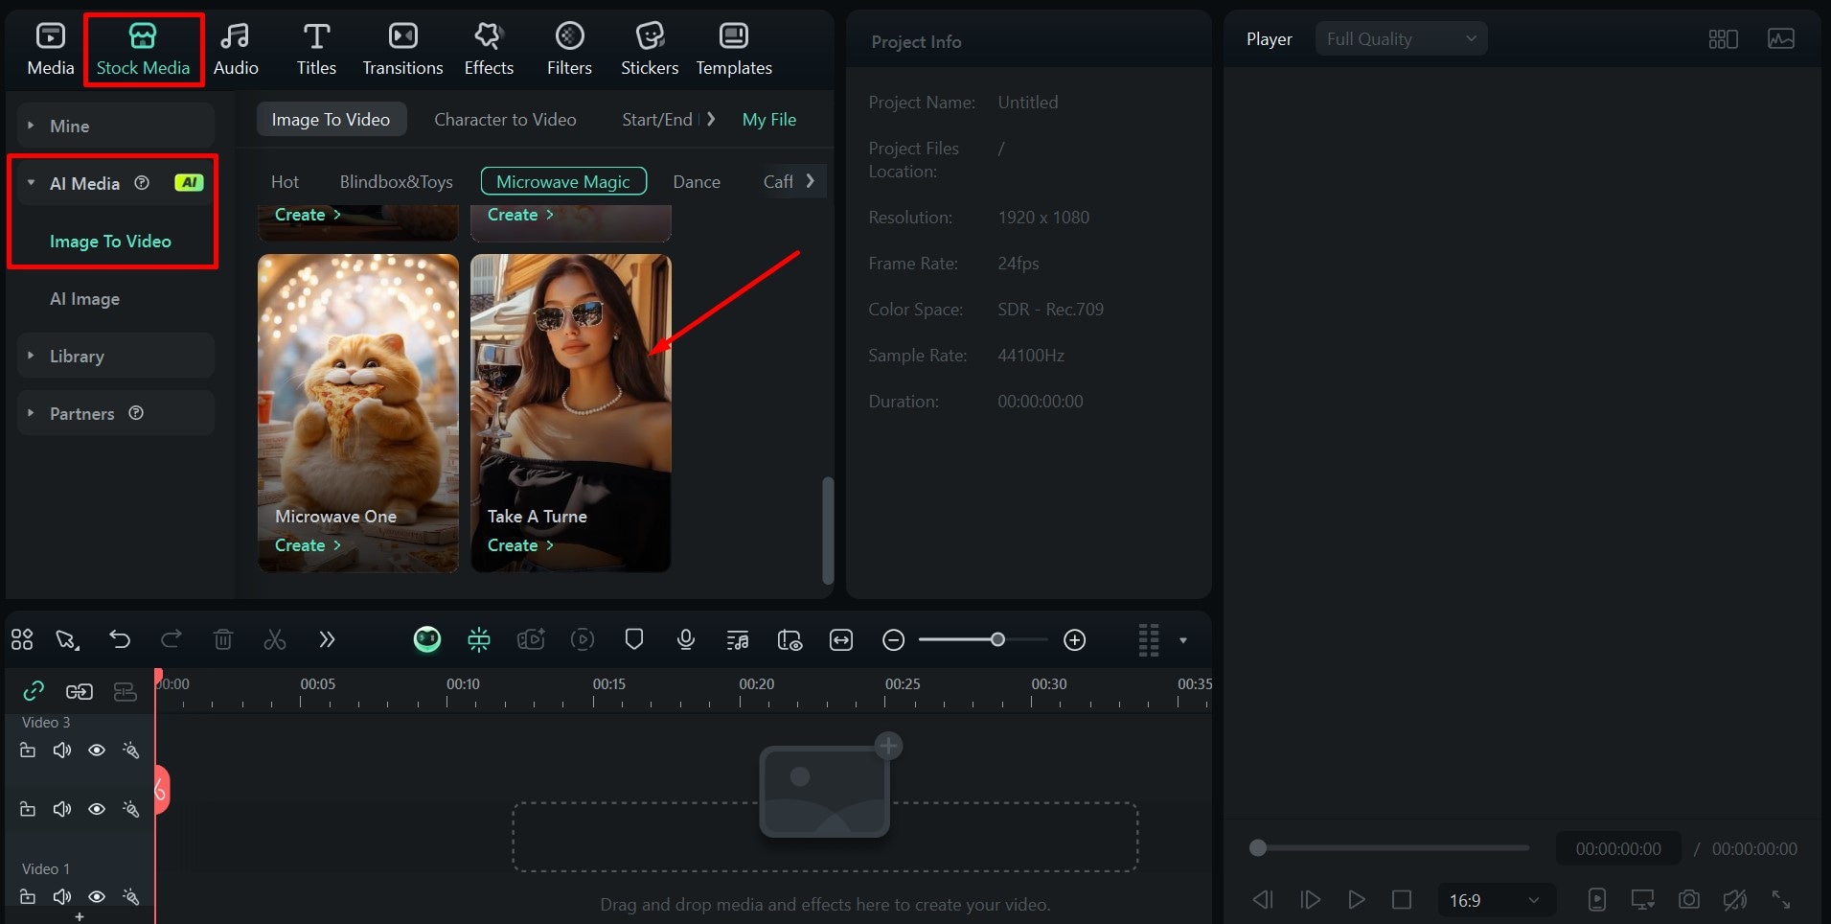
Task: Click the timeline zoom slider handle
Action: [997, 639]
